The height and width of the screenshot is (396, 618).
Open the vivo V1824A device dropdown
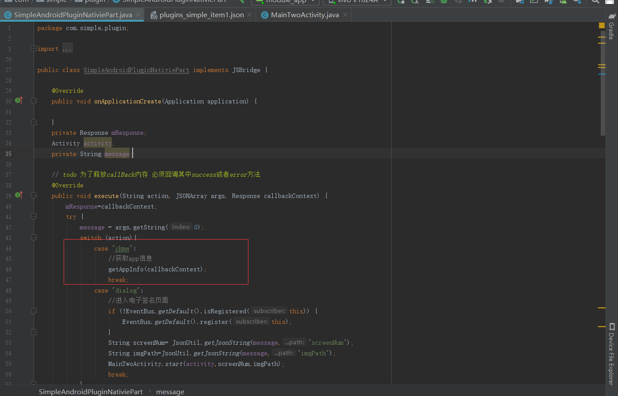[357, 2]
